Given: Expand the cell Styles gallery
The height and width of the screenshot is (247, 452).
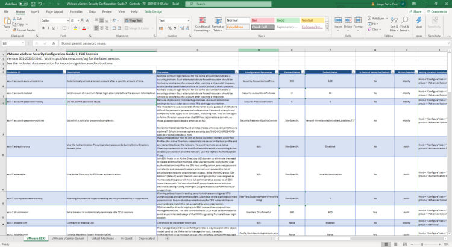Looking at the screenshot, I should 327,28.
